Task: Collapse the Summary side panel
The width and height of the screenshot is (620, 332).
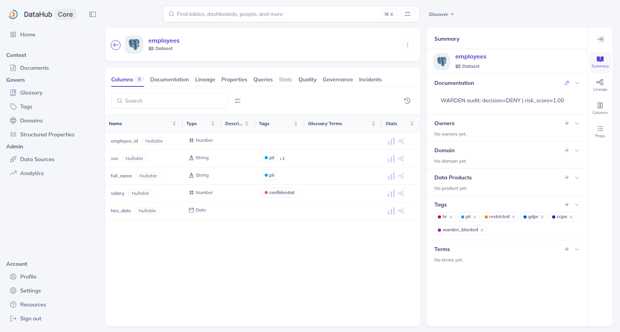Action: click(x=600, y=39)
